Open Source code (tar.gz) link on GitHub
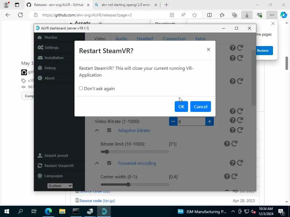The image size is (290, 217). pos(97,201)
